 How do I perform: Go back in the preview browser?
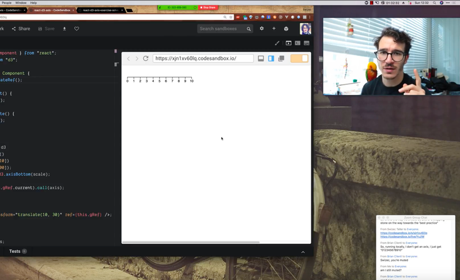click(129, 58)
